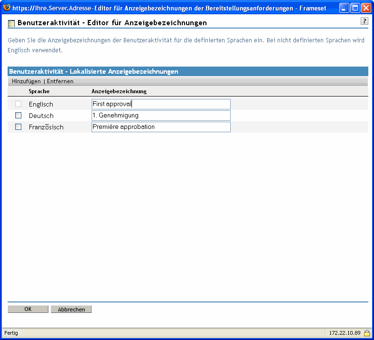Viewport: 374px width, 340px height.
Task: Click Entfernen to remove selected languages
Action: coord(60,81)
